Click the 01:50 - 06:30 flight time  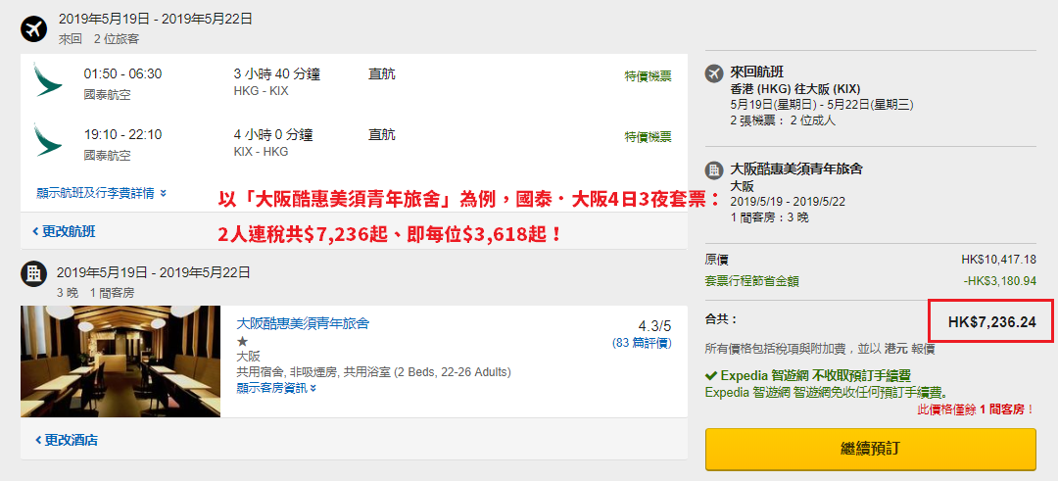122,74
